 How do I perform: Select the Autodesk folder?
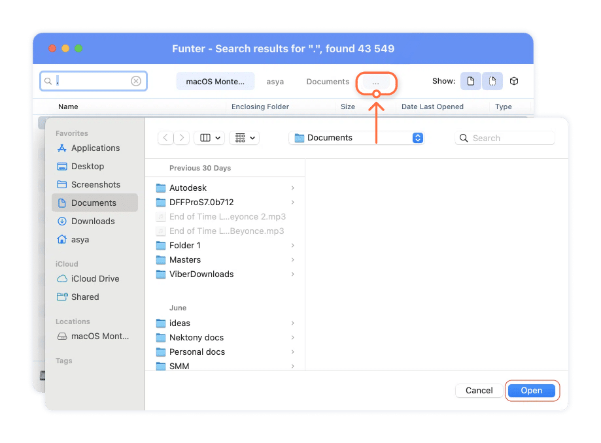226,188
